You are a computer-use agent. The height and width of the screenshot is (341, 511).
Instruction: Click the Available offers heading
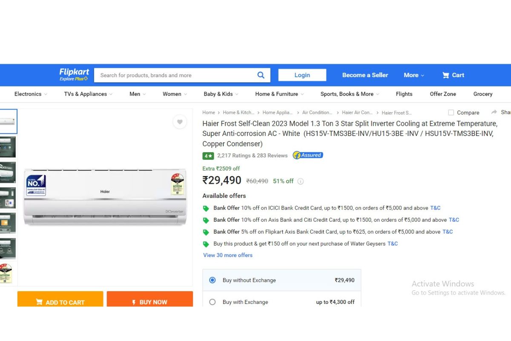coord(224,196)
